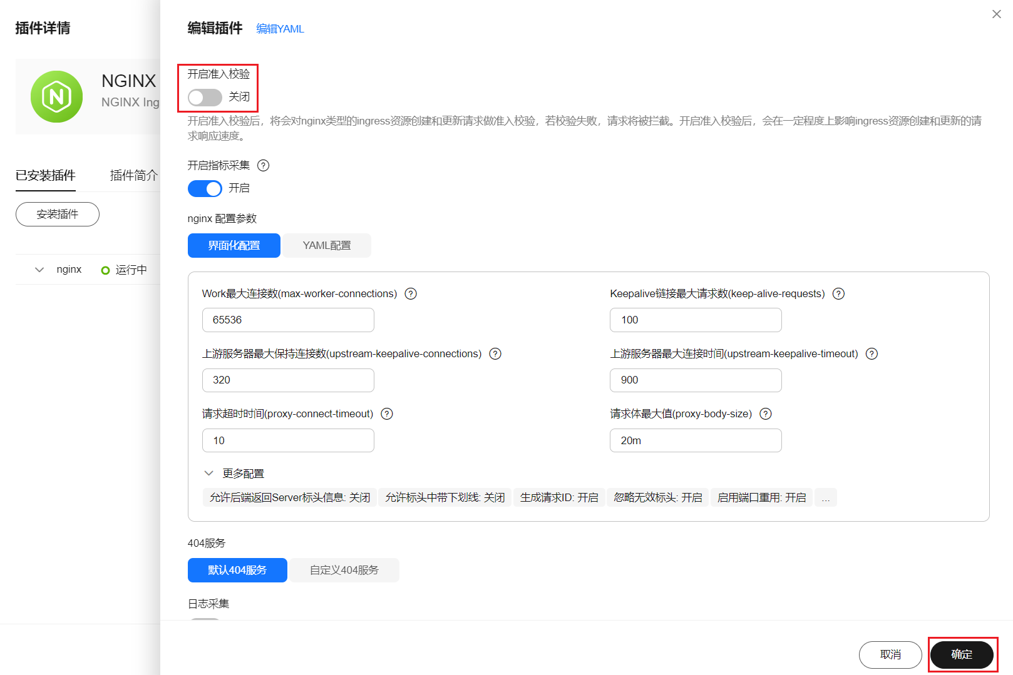1013x675 pixels.
Task: Edit the proxy-body-size field 20m
Action: tap(696, 440)
